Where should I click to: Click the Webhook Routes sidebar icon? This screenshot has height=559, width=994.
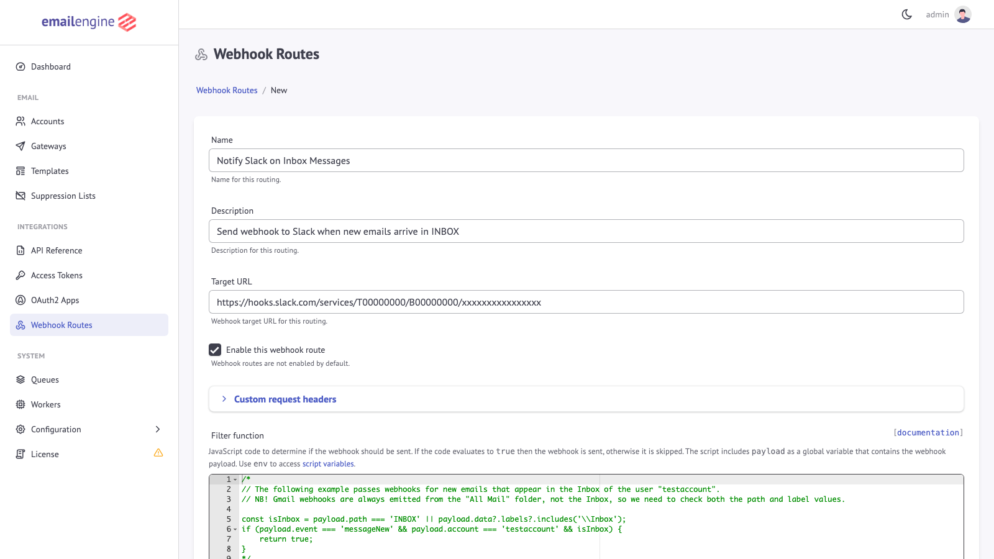tap(21, 325)
